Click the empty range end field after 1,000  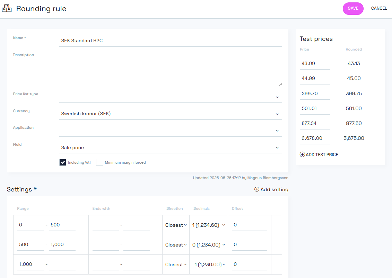click(62, 264)
